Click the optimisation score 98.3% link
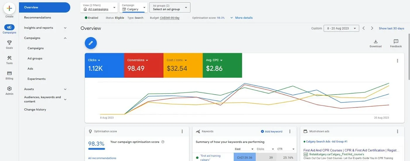 pos(221,18)
